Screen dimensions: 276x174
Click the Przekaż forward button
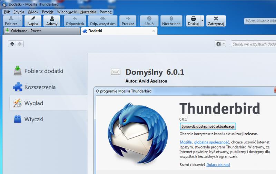[x=128, y=21]
